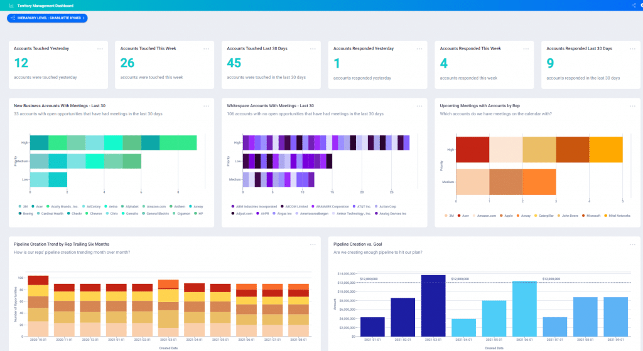Open the menu on Accounts Responded Last 30 Days card
This screenshot has width=643, height=351.
[633, 49]
